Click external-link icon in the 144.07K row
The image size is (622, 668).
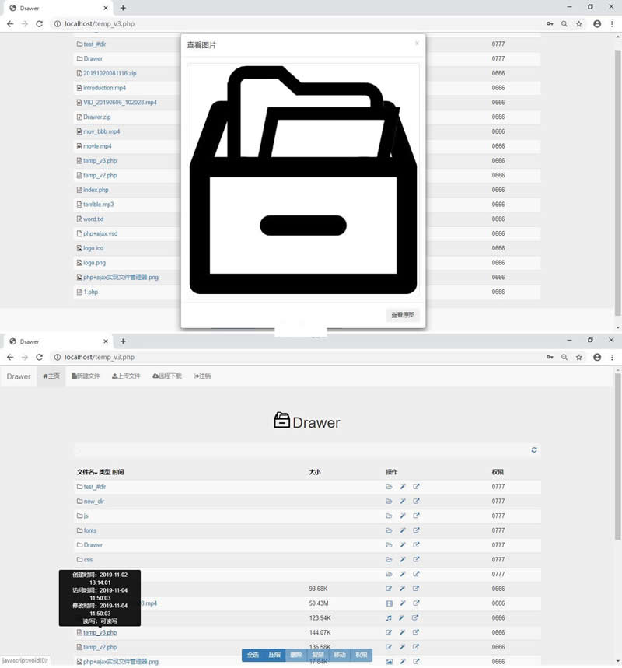(416, 632)
